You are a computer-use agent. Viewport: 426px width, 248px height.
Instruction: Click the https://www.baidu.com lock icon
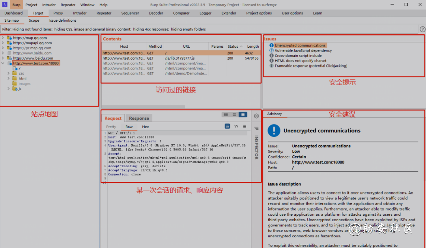pos(9,58)
